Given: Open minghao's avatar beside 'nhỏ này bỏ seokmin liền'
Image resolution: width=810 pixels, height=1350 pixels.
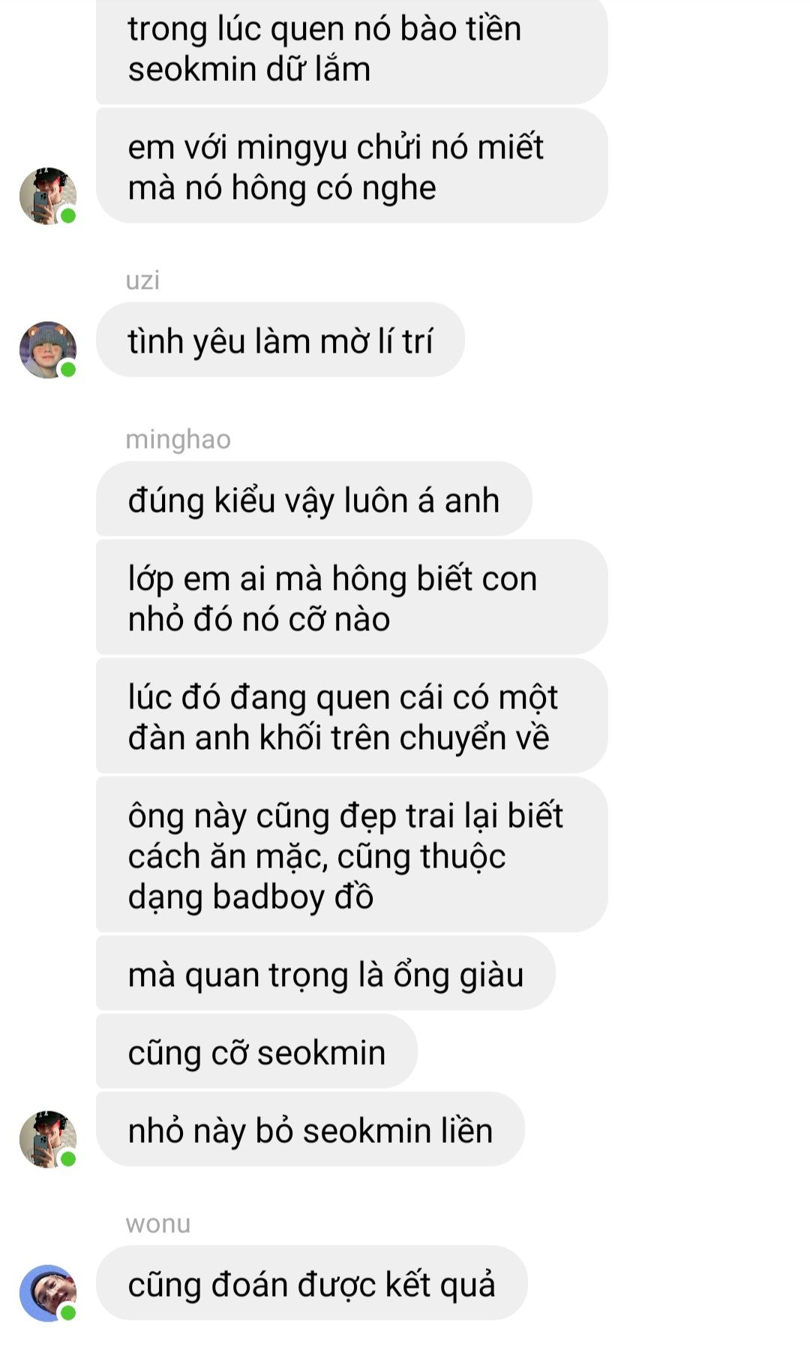Looking at the screenshot, I should (x=48, y=1139).
